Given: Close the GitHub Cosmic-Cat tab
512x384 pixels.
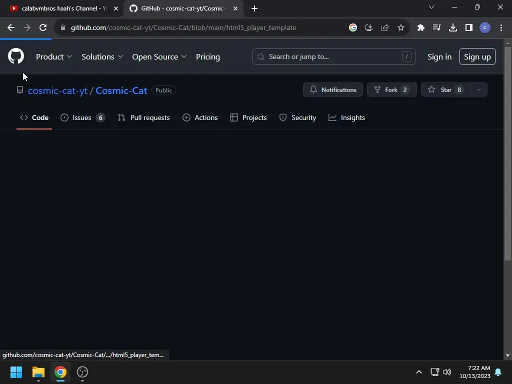Looking at the screenshot, I should pos(235,8).
